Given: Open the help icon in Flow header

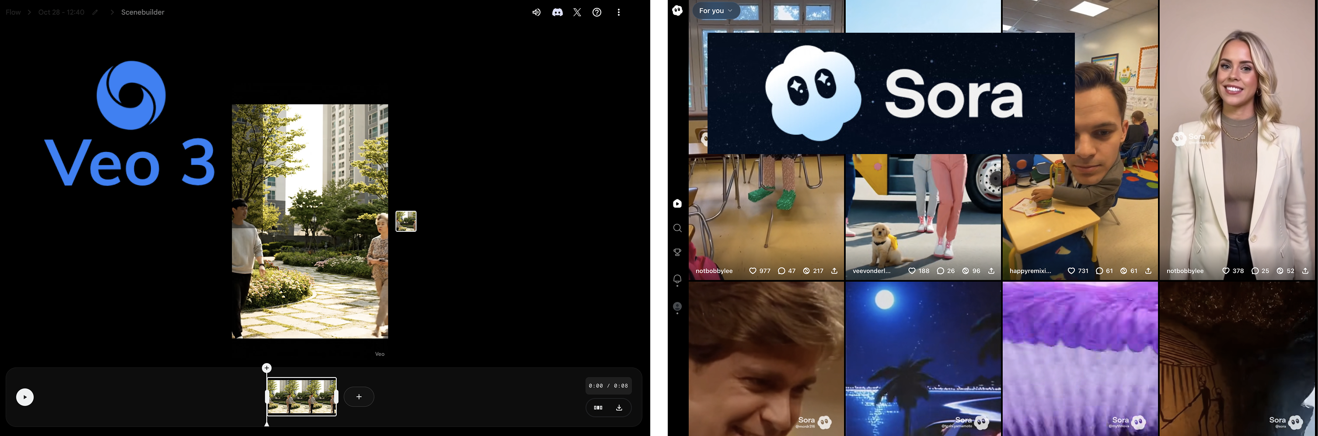Looking at the screenshot, I should [x=597, y=12].
